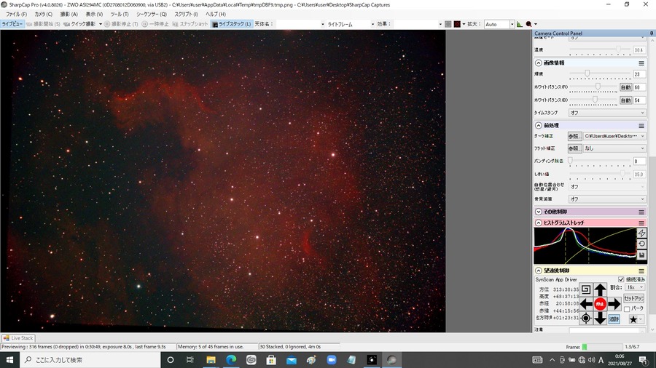
Task: Open the ダーク補正 file path dropdown
Action: coord(614,136)
